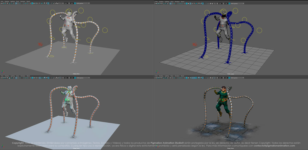Click the gamma icon in gray shaded viewport toolbar
This screenshot has width=308, height=150.
[69, 3]
